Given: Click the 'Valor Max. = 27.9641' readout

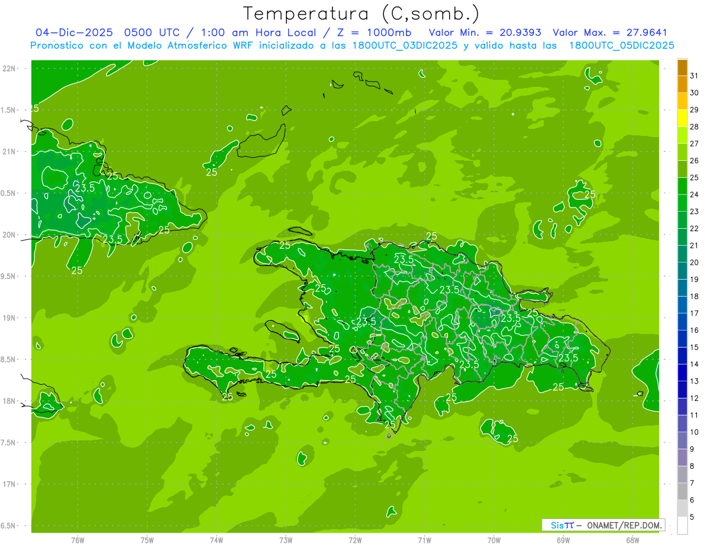Looking at the screenshot, I should [609, 33].
